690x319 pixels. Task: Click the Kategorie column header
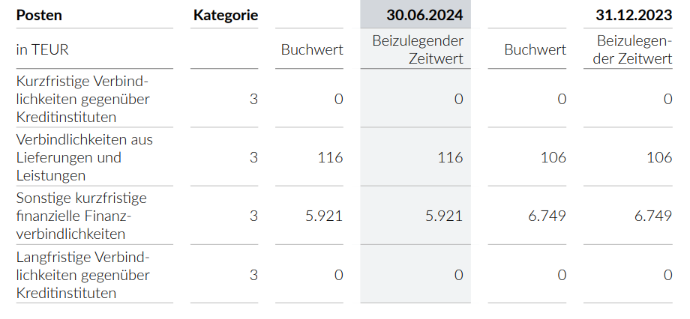[225, 14]
